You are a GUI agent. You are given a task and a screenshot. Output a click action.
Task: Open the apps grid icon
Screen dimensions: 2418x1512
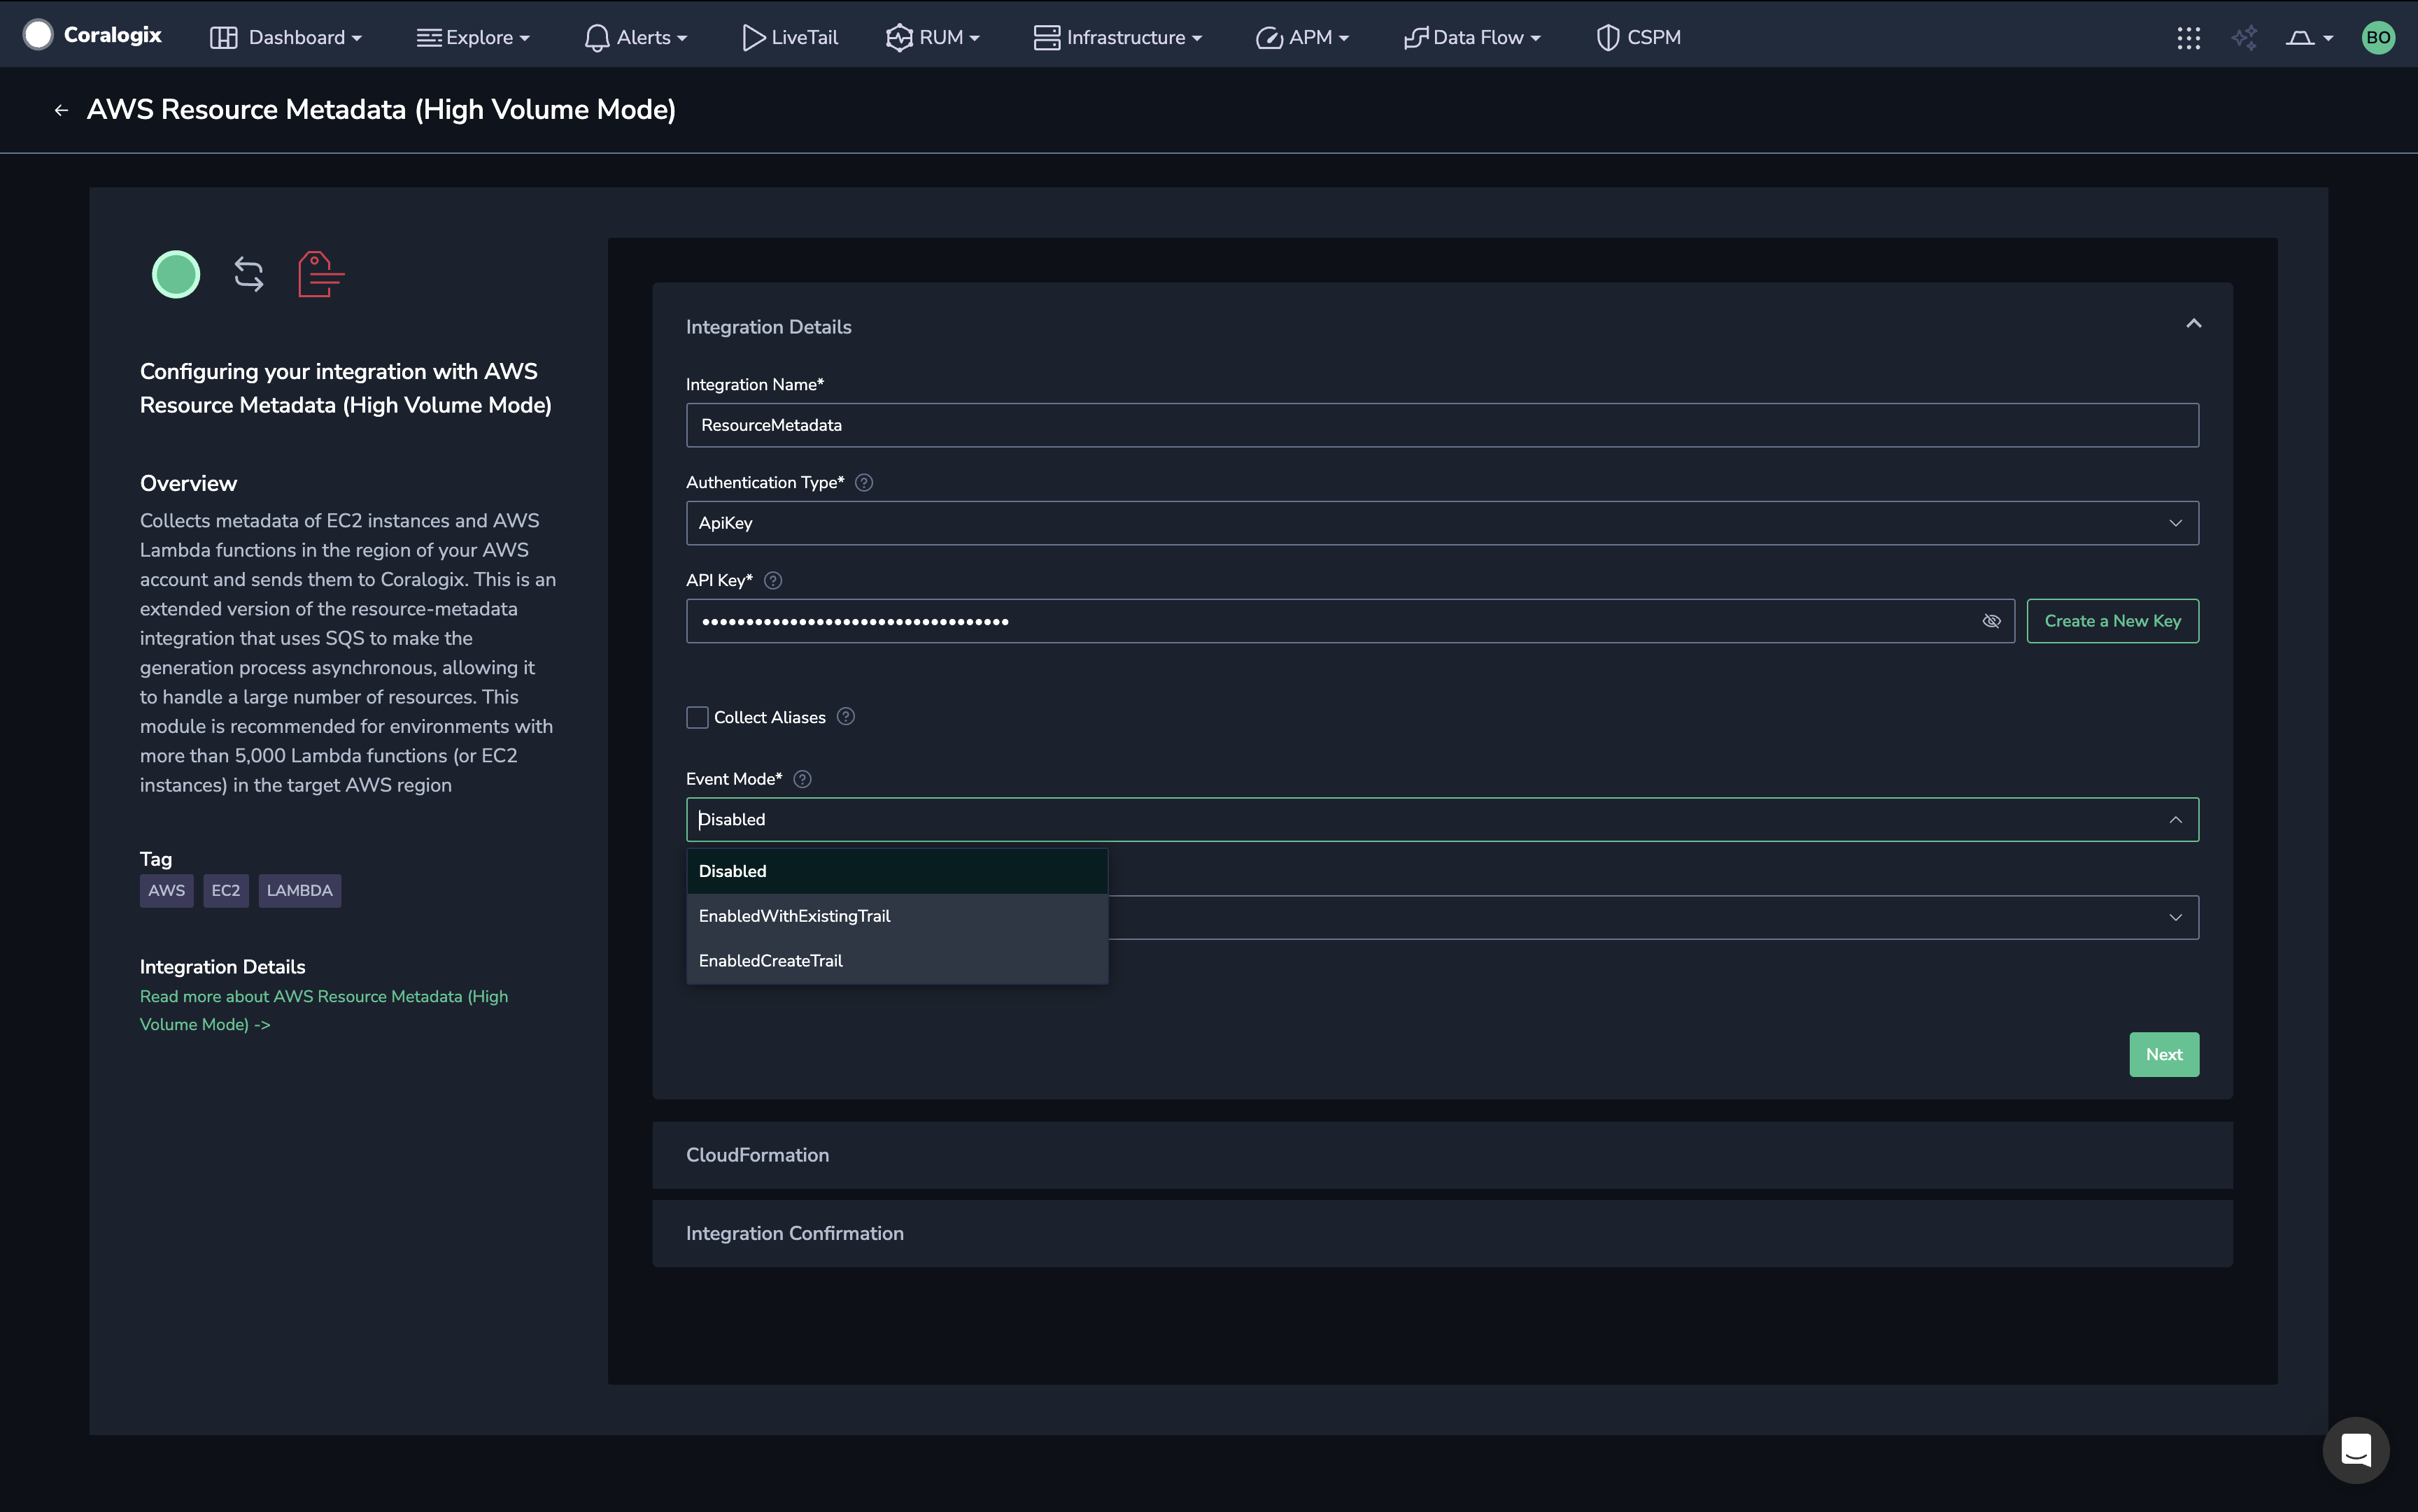tap(2188, 38)
